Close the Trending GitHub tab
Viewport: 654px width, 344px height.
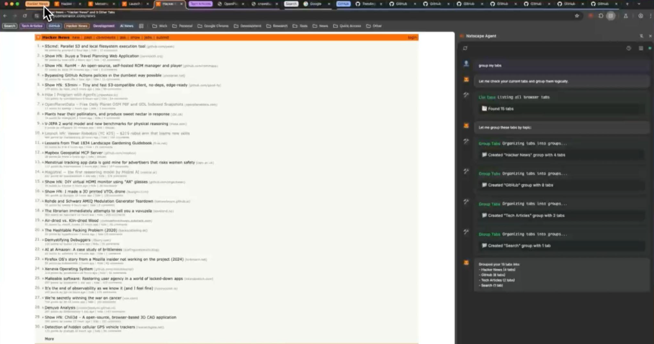coord(381,4)
